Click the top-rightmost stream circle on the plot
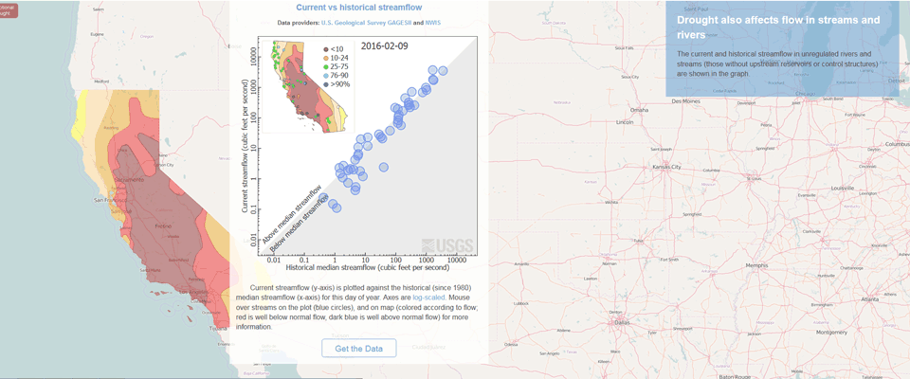910x379 pixels. [443, 70]
